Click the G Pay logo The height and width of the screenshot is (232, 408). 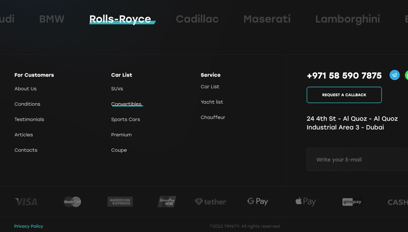(x=258, y=201)
